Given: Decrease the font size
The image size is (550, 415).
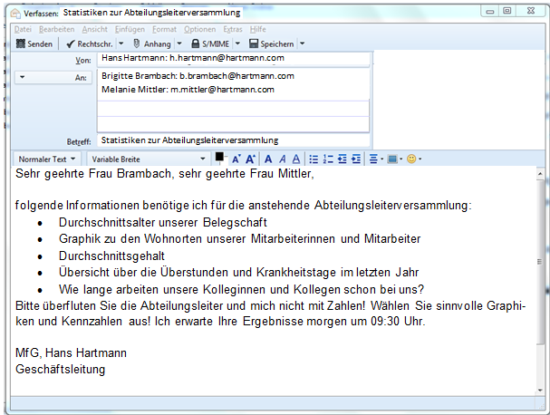Looking at the screenshot, I should pos(236,159).
